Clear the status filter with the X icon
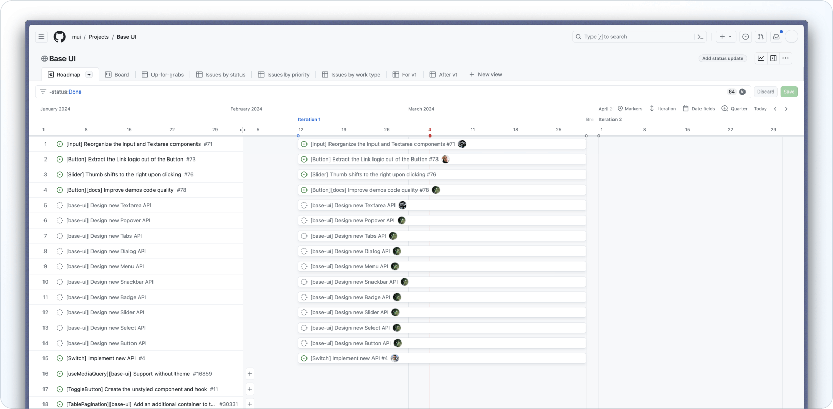 pyautogui.click(x=742, y=92)
